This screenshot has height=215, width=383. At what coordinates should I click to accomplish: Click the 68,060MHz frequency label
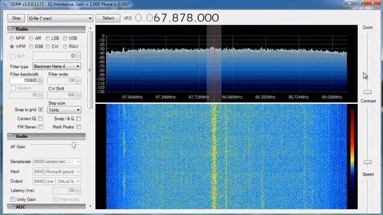click(232, 97)
